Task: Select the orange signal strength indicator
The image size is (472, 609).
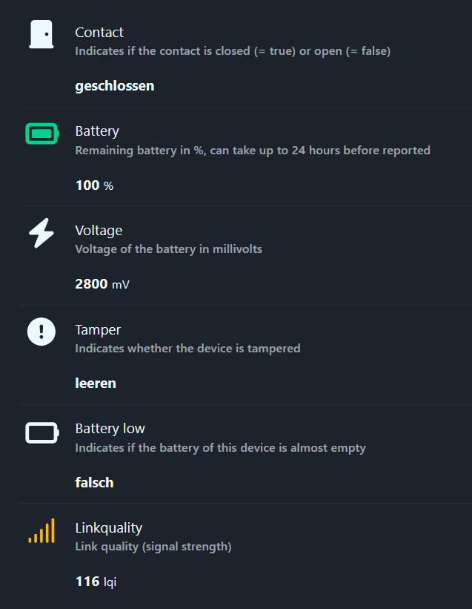Action: (x=41, y=531)
